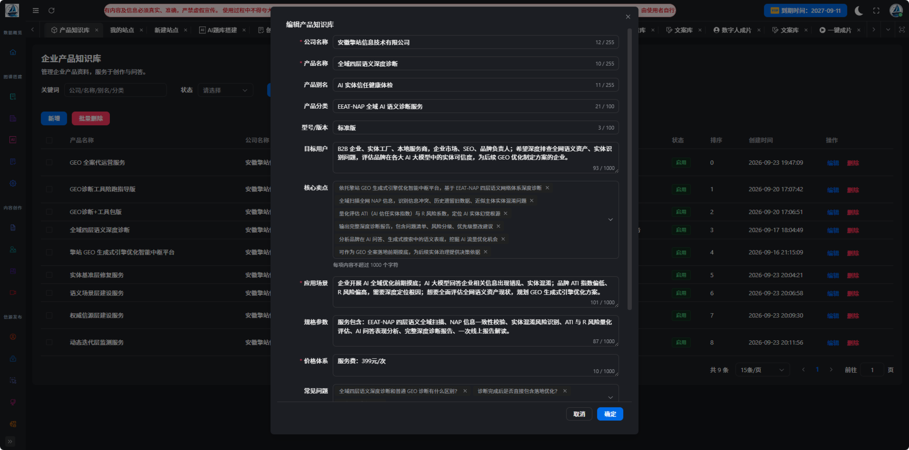The width and height of the screenshot is (909, 450).
Task: Click the 新增 button
Action: pyautogui.click(x=54, y=118)
